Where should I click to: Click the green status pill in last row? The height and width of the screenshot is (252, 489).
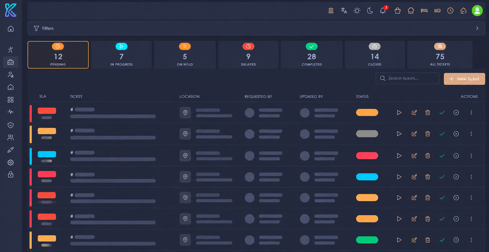(367, 240)
